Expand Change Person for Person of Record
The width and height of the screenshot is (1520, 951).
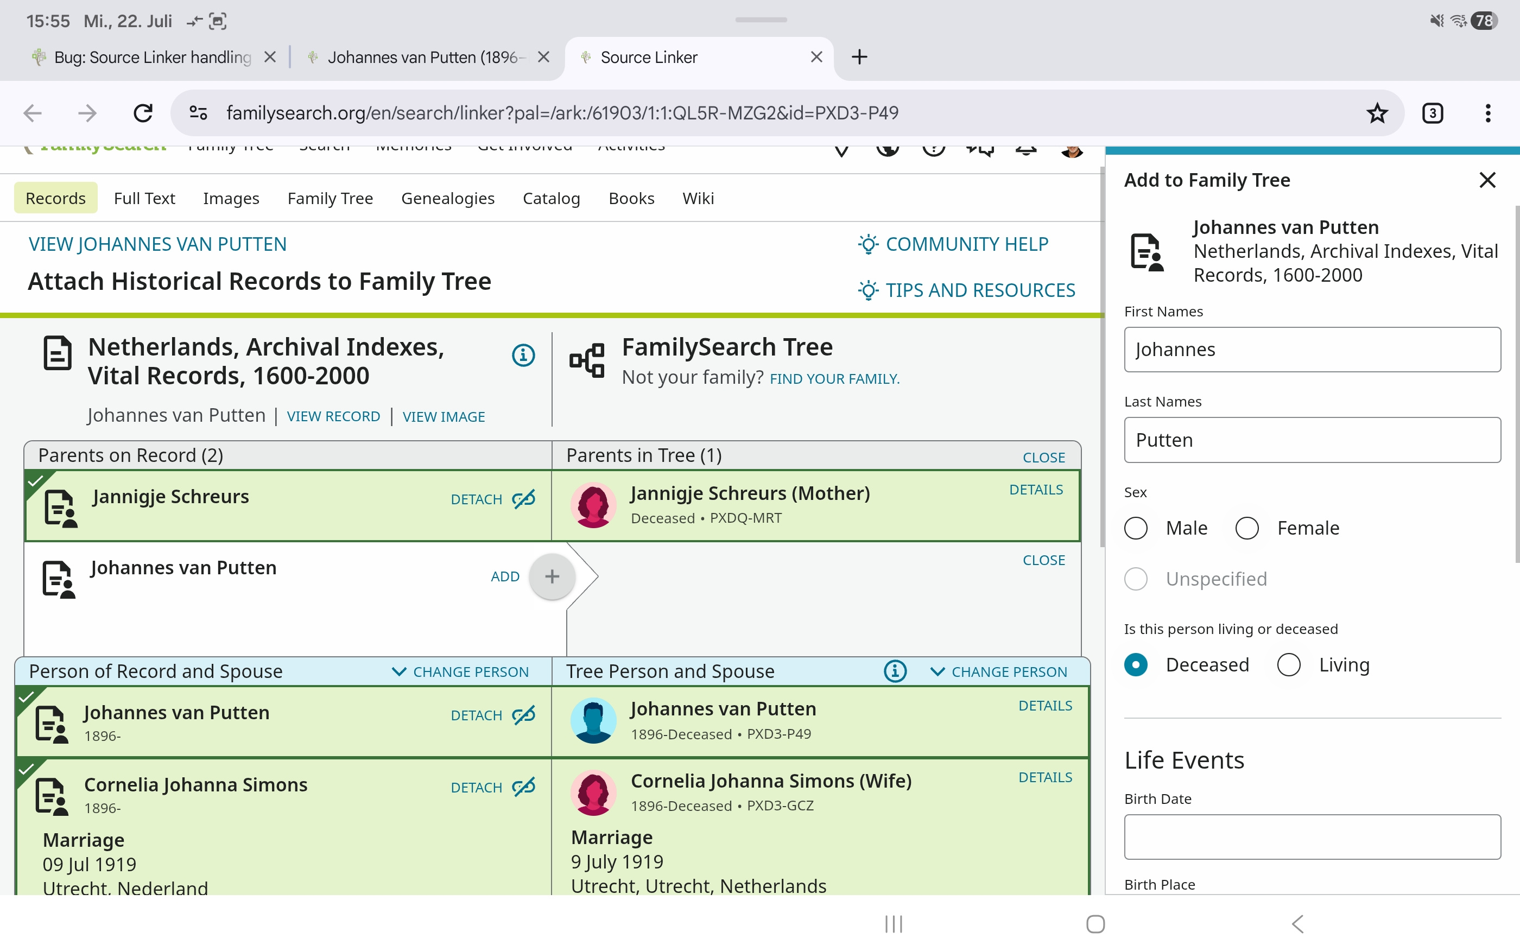click(x=460, y=672)
